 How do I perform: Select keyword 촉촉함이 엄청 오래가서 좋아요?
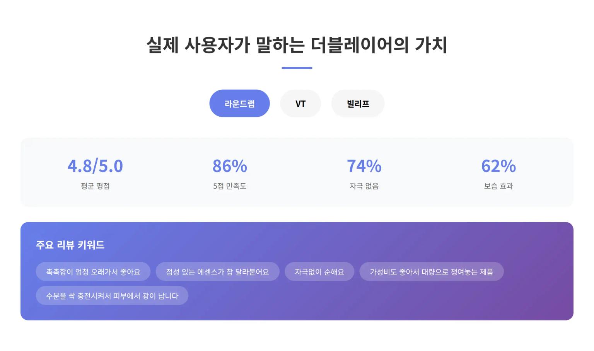coord(93,271)
